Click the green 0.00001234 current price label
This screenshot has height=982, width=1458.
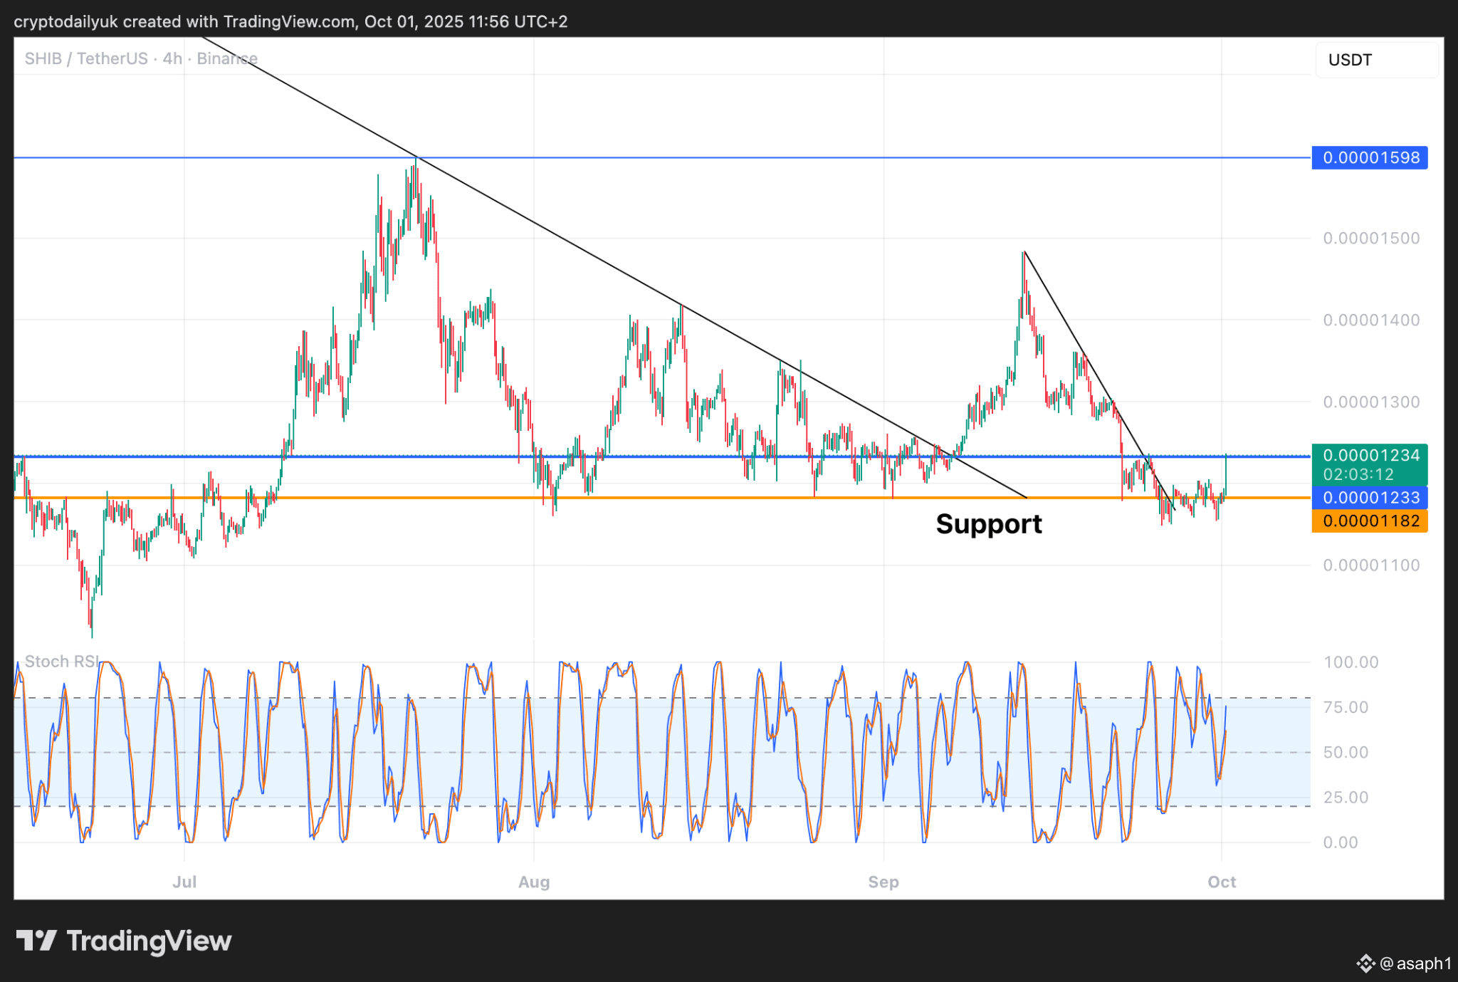[1370, 456]
